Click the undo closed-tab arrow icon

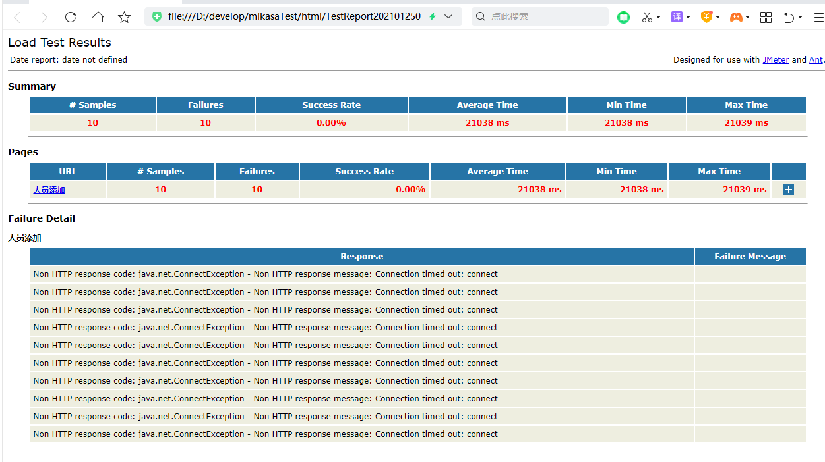[x=789, y=17]
